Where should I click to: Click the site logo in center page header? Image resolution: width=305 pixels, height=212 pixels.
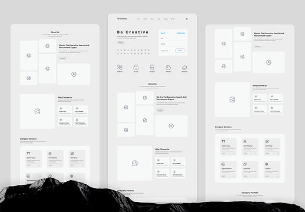pos(122,19)
